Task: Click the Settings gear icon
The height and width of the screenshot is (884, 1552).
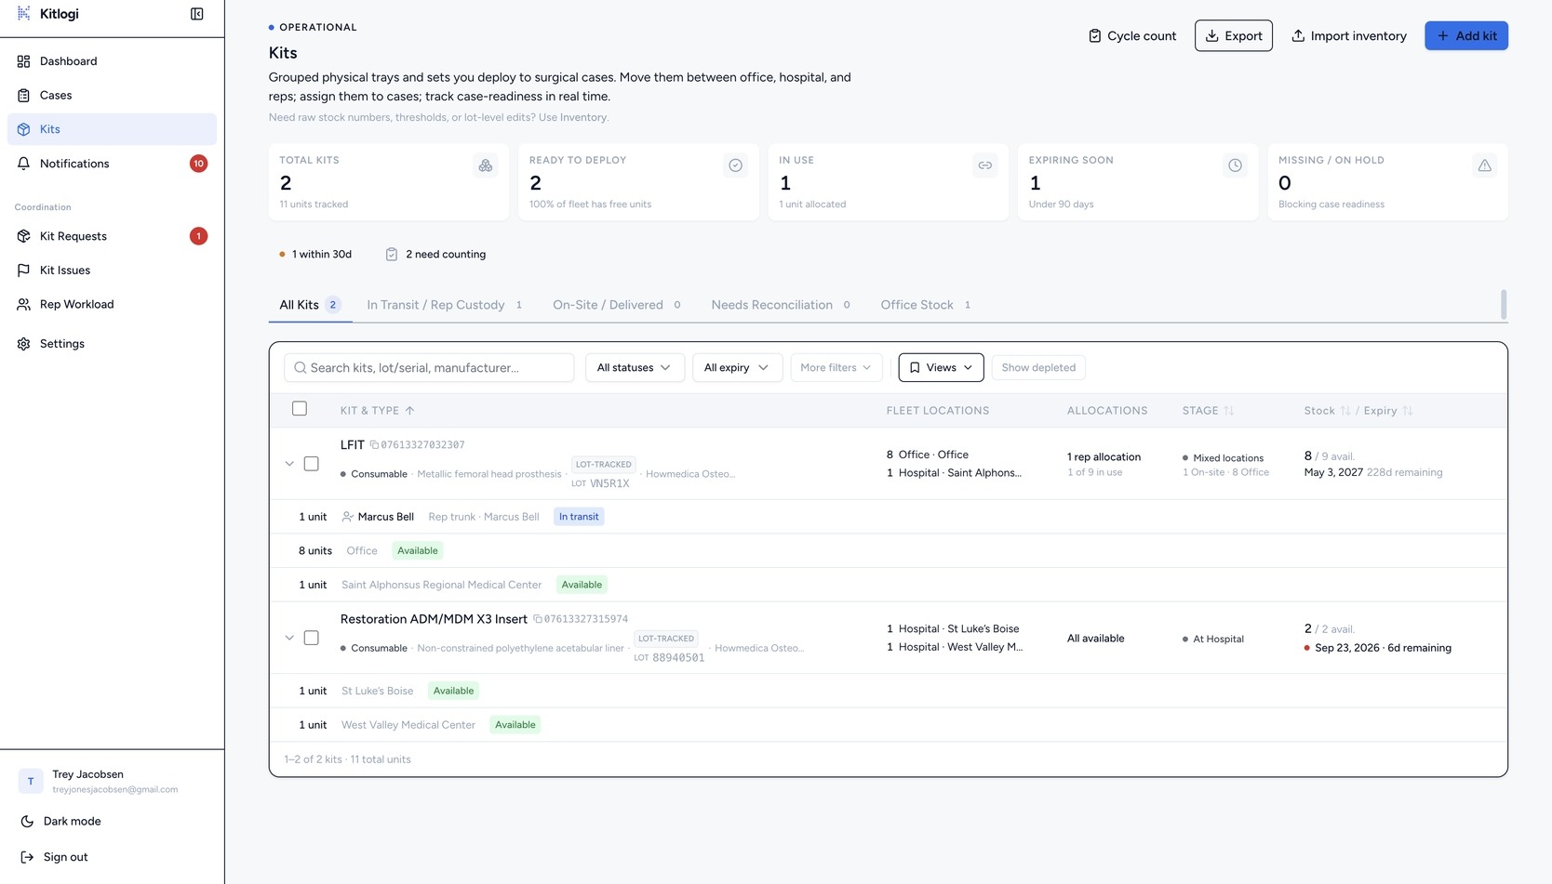Action: pyautogui.click(x=24, y=344)
